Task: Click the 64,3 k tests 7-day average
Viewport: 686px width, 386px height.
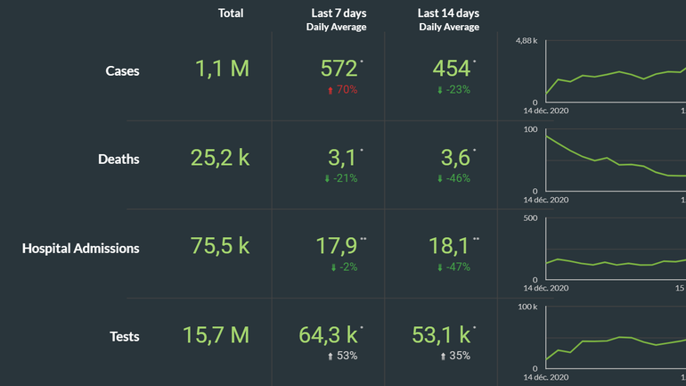Action: click(x=328, y=335)
